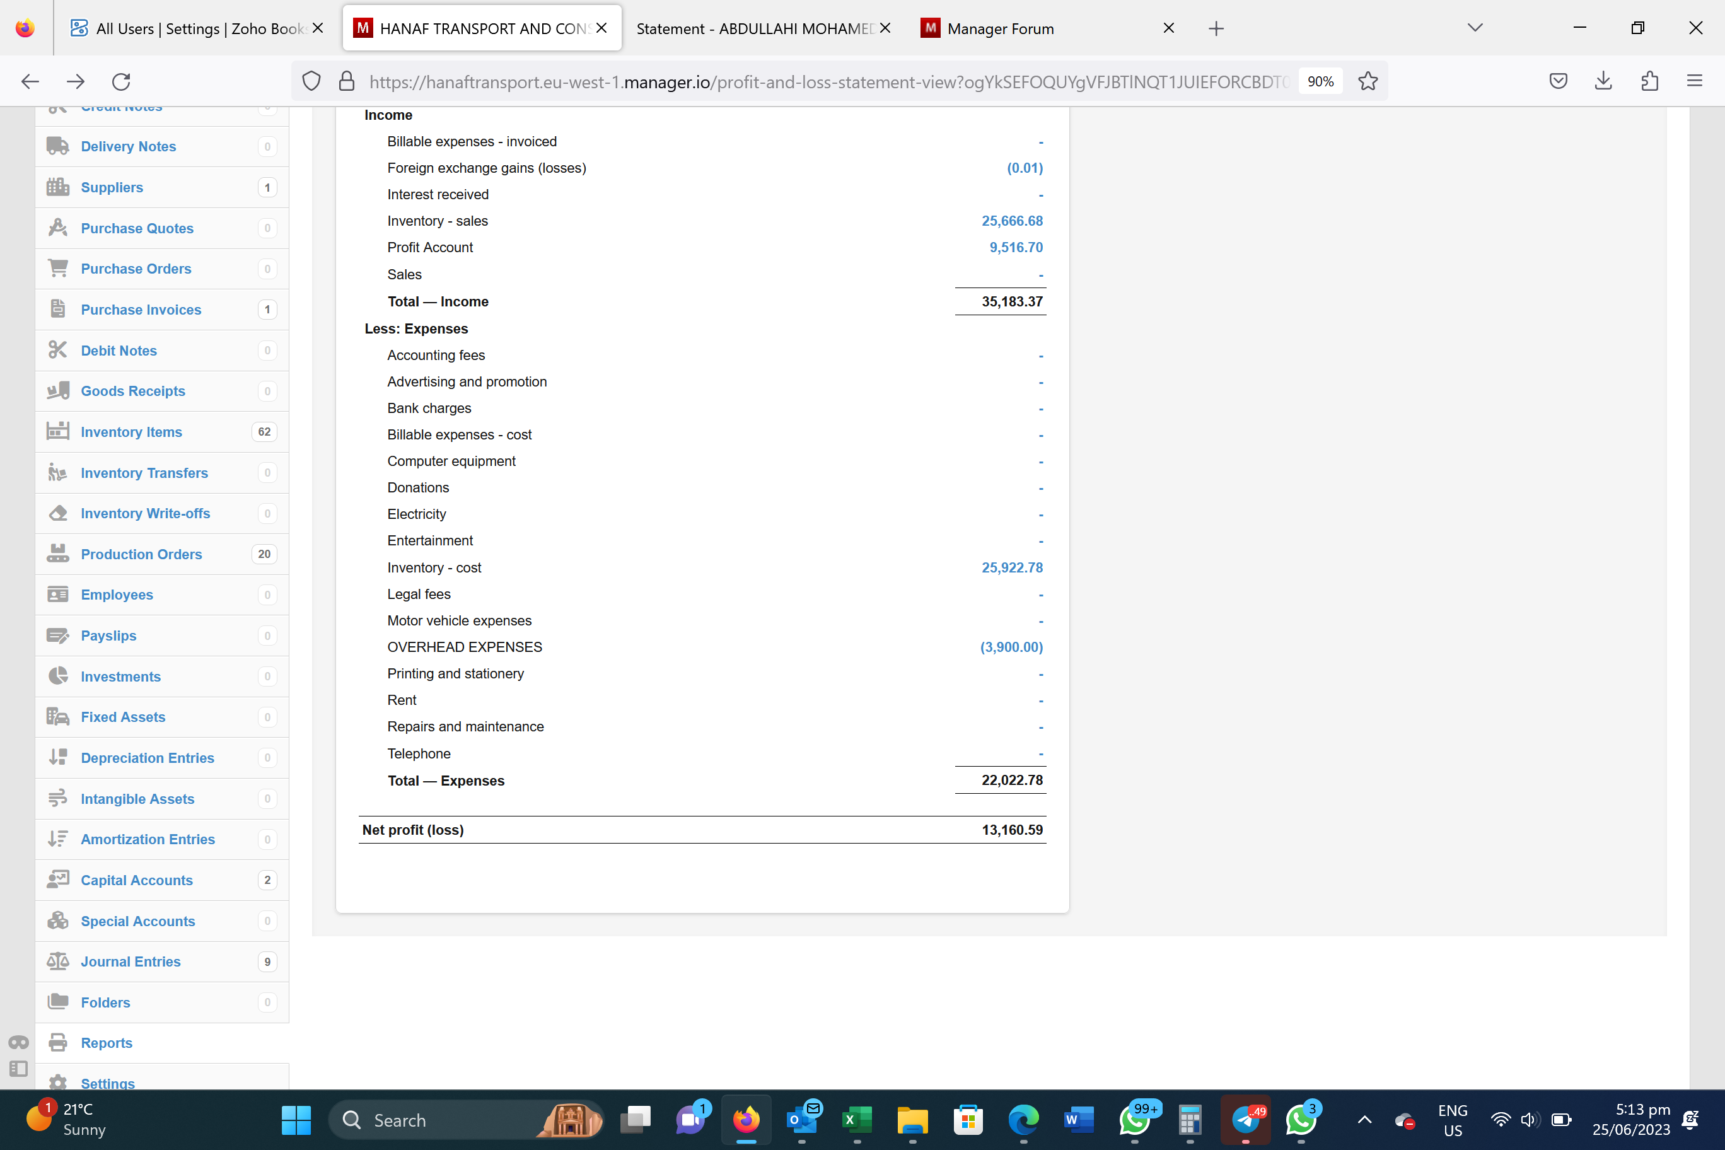Click the Journal Entries scales icon
Image resolution: width=1725 pixels, height=1150 pixels.
pos(57,961)
